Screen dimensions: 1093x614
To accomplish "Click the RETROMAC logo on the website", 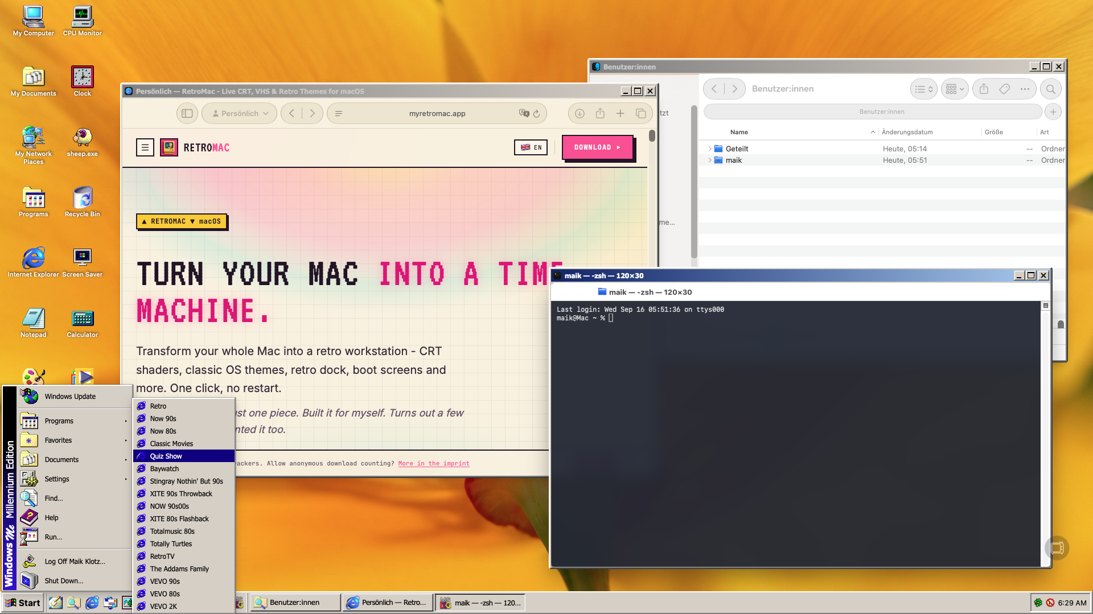I will click(195, 147).
